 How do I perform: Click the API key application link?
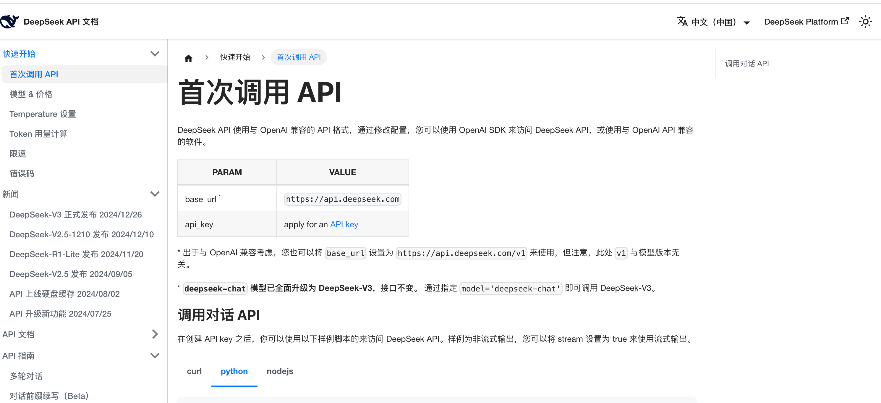[344, 224]
